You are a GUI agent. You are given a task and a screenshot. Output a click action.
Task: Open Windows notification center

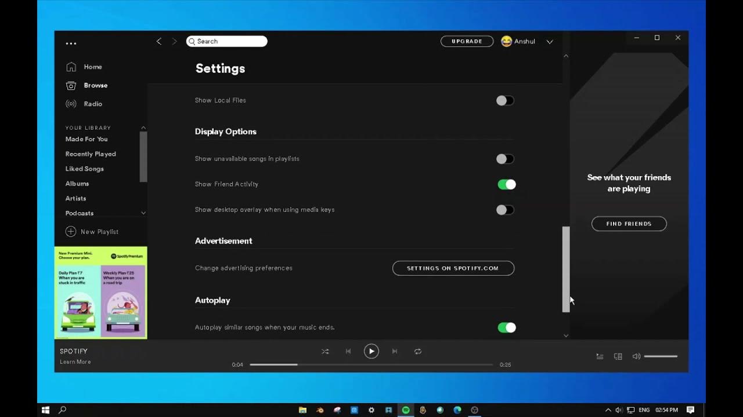point(691,410)
